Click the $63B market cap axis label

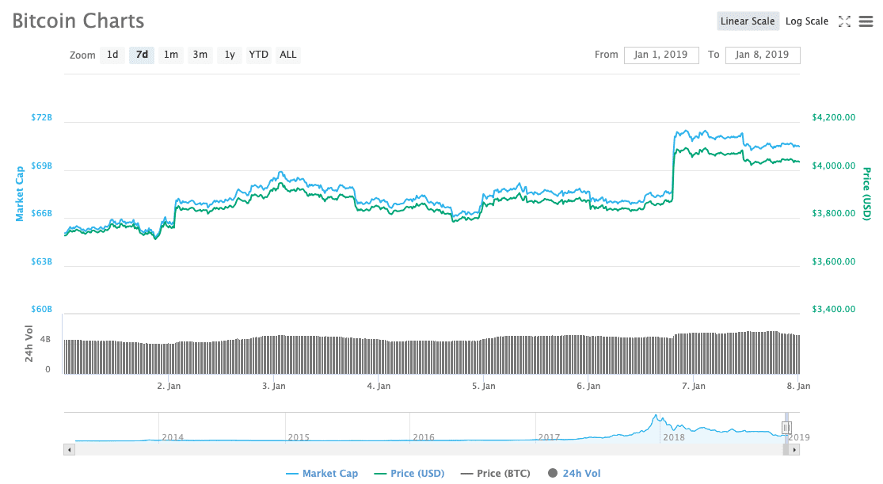click(x=42, y=261)
